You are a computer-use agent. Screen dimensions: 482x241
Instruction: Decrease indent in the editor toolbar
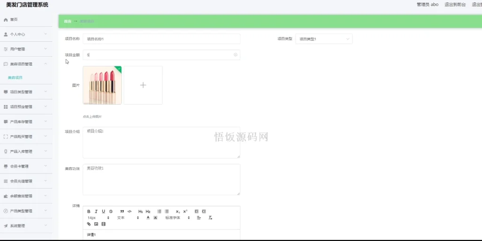tap(196, 211)
